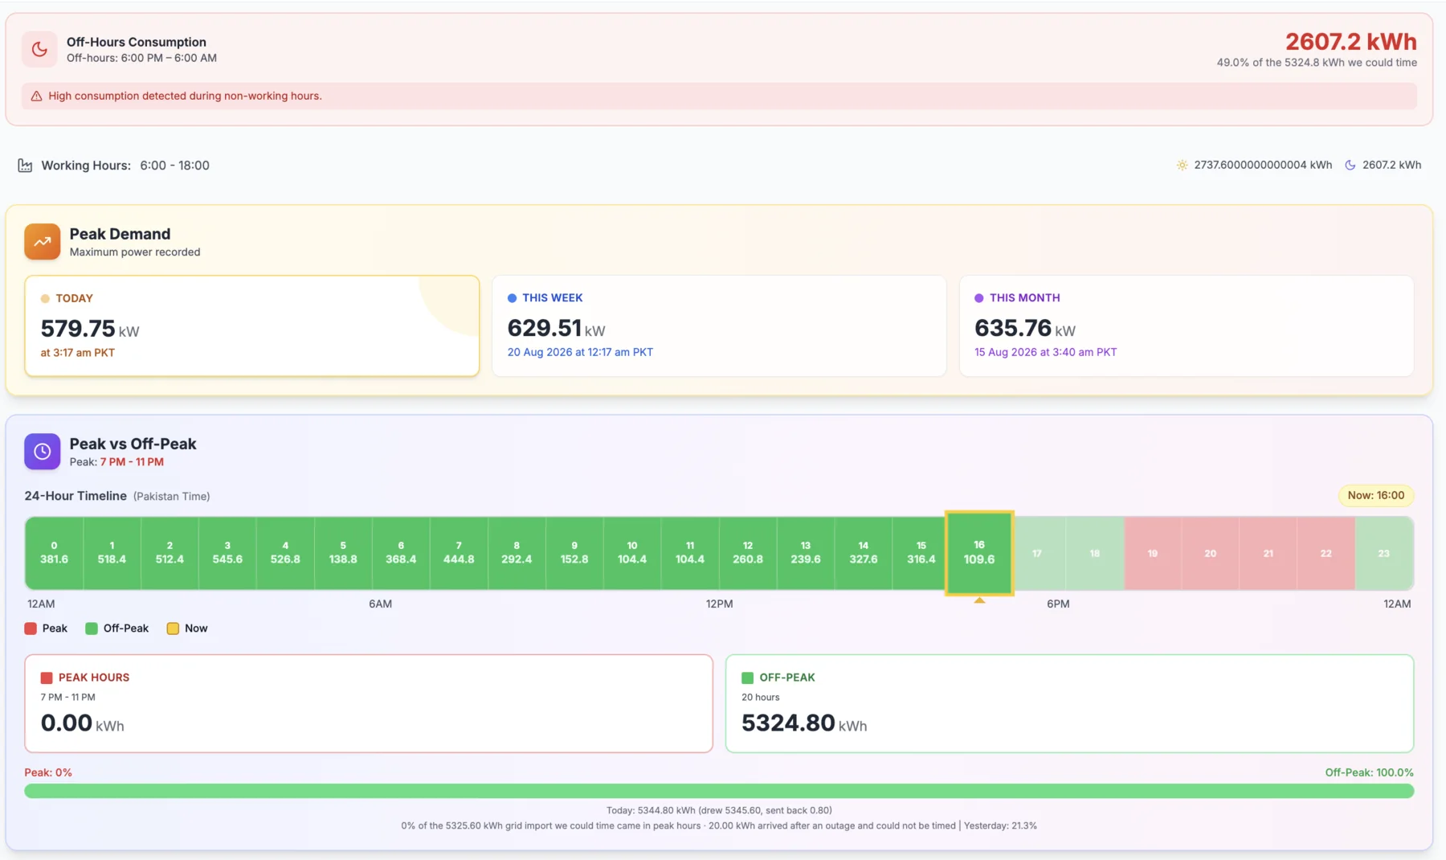Image resolution: width=1446 pixels, height=860 pixels.
Task: Select hour 0 block showing 381.6
Action: (x=54, y=553)
